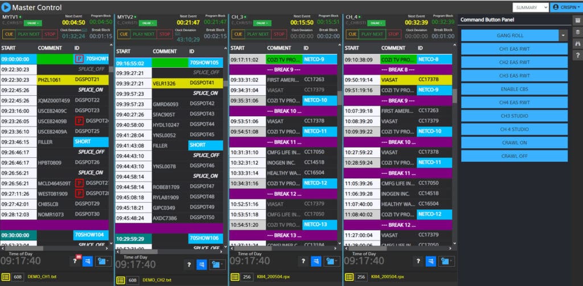583x286 pixels.
Task: Click the MYTV2 question mark help icon
Action: coord(189,264)
